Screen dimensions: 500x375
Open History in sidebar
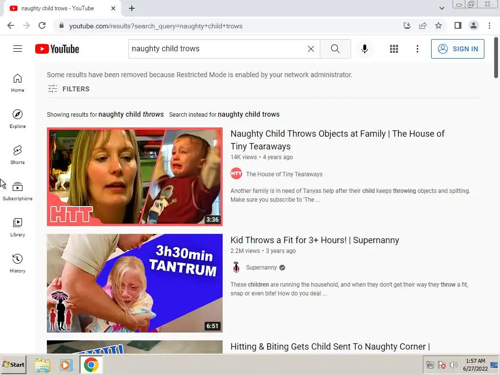click(x=18, y=263)
